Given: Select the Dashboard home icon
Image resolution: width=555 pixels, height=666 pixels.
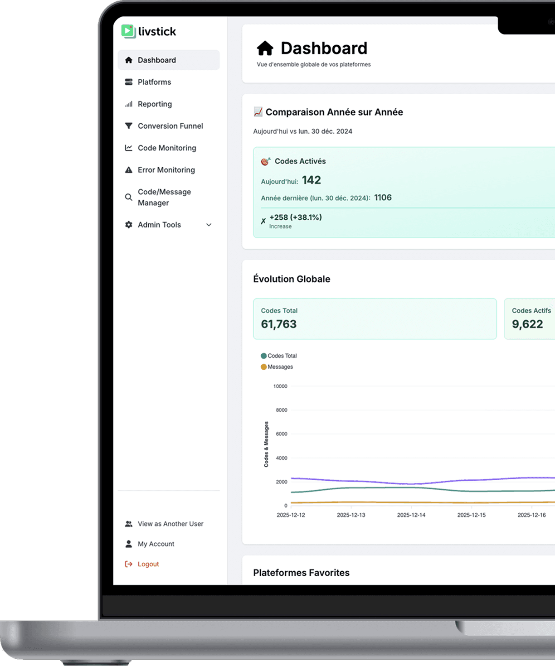Looking at the screenshot, I should pyautogui.click(x=128, y=60).
